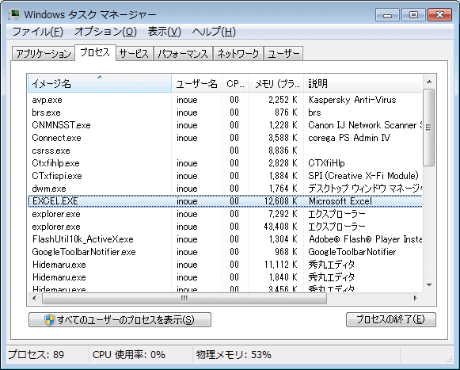Click the 12,608 K memory value

(x=281, y=201)
